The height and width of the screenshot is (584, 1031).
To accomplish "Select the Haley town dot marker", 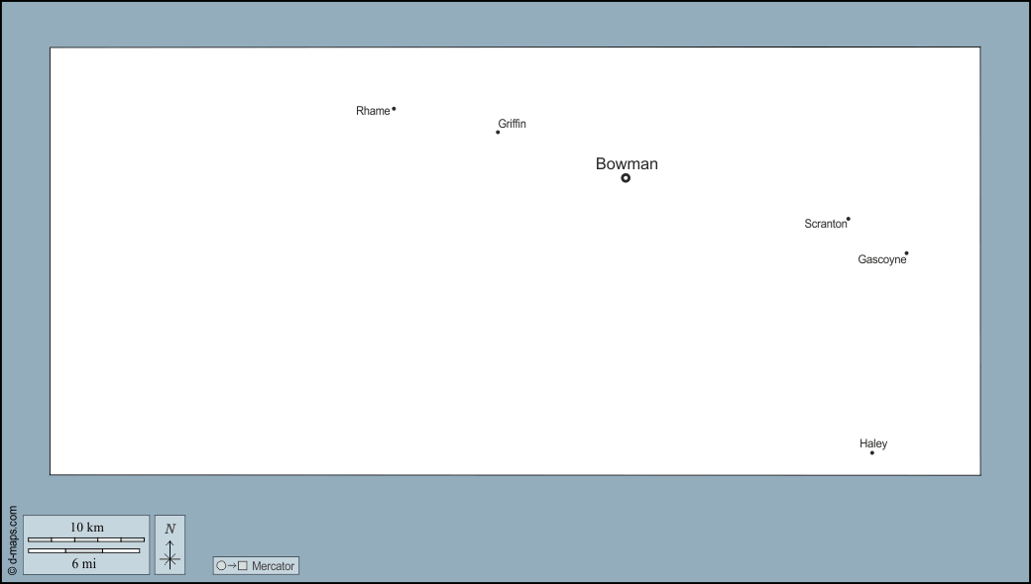I will click(x=872, y=452).
